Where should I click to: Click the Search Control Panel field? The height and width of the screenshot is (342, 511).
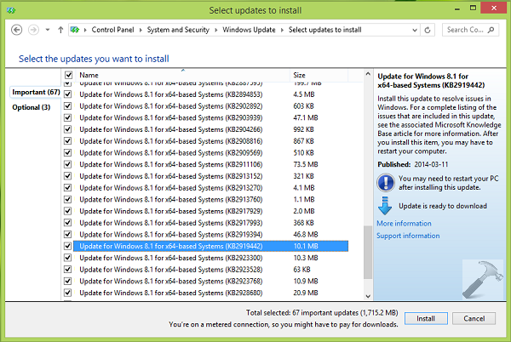(470, 30)
